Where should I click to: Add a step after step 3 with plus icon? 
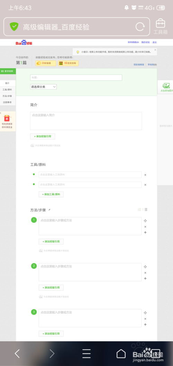click(145, 324)
